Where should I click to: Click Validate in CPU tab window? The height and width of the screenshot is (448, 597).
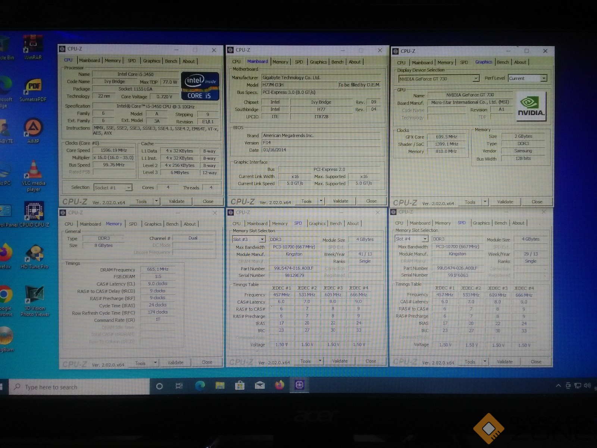click(x=176, y=201)
